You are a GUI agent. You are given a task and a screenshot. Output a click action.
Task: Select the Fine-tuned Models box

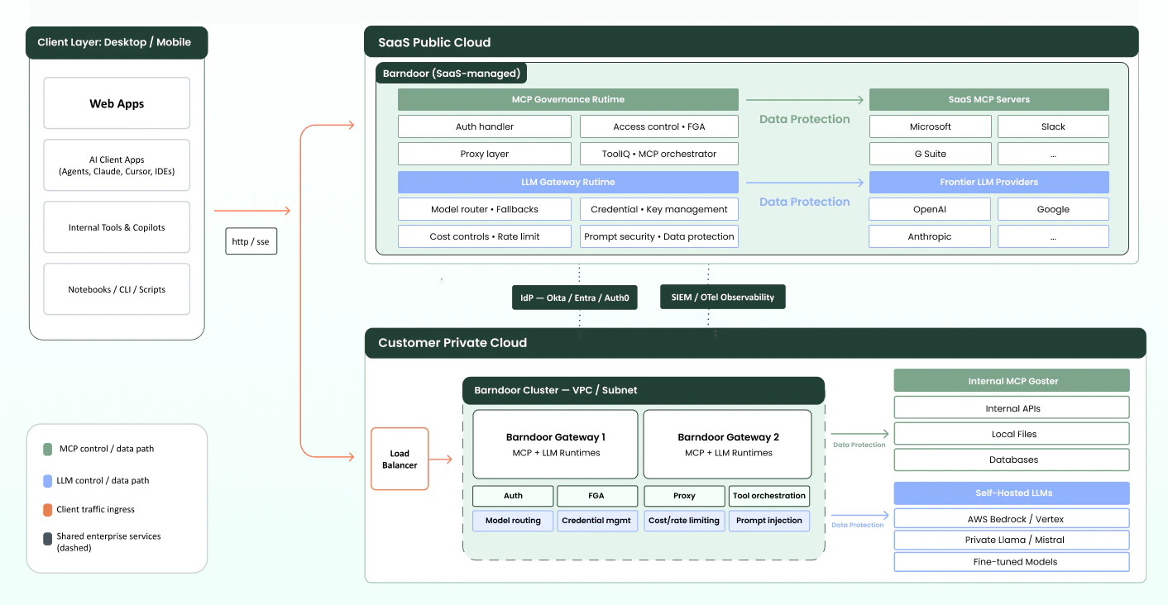1012,562
